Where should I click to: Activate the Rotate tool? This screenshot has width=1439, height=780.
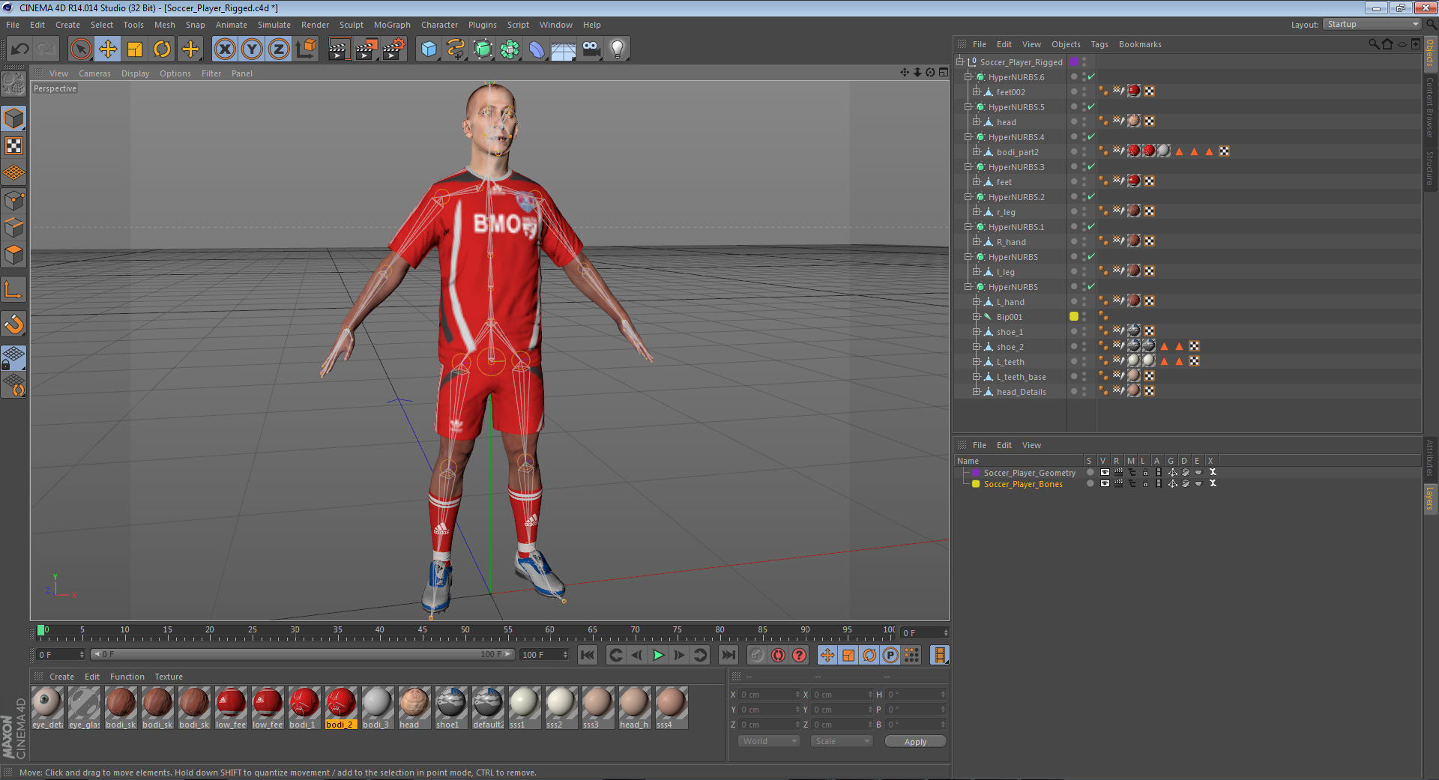[x=162, y=49]
